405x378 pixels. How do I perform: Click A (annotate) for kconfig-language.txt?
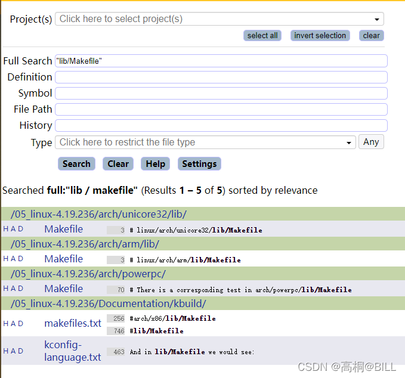tap(13, 351)
